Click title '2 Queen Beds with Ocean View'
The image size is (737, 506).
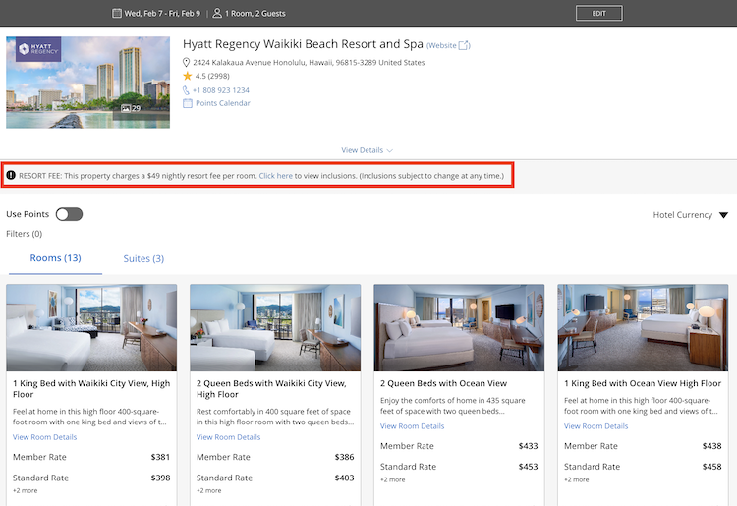point(444,383)
